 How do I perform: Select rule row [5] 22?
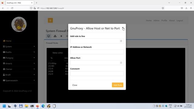click(51, 74)
